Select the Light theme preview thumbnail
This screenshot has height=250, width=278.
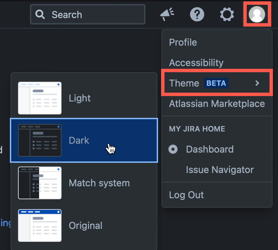tap(39, 98)
